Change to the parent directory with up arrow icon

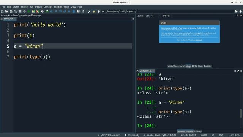click(240, 11)
